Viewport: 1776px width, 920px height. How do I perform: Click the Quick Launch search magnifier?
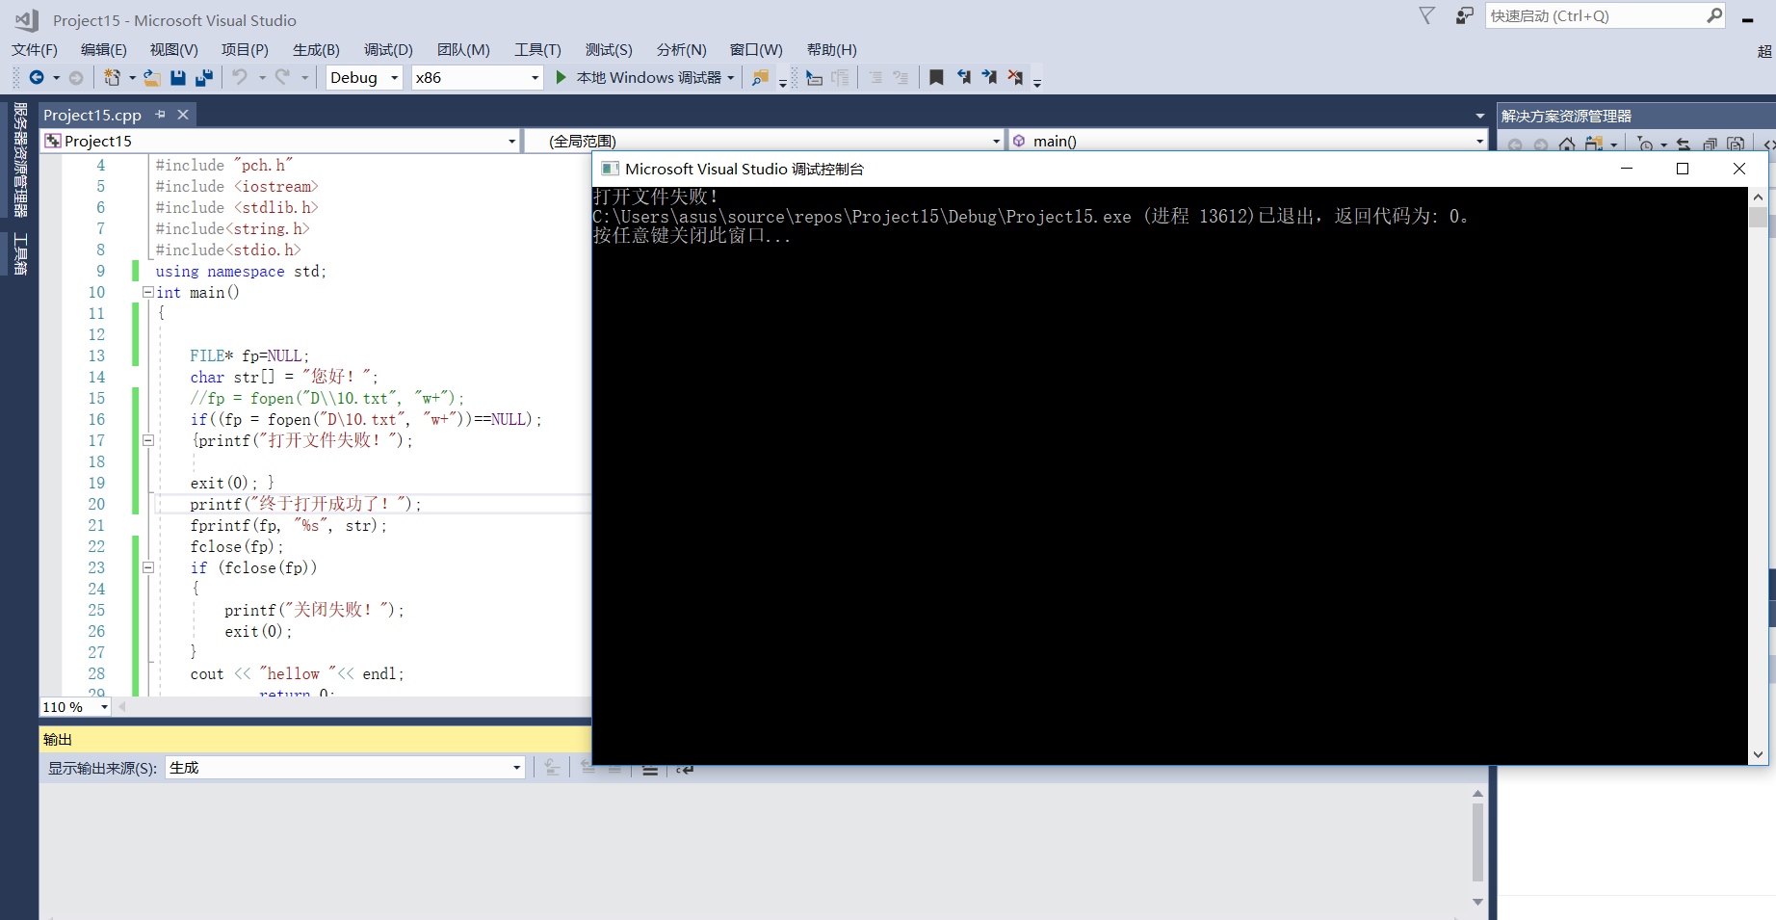tap(1714, 15)
